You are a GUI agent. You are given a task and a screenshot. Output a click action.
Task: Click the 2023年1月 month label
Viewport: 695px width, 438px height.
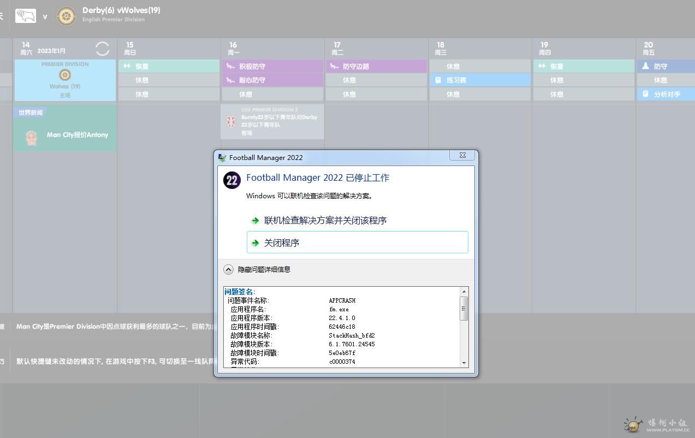pyautogui.click(x=51, y=51)
